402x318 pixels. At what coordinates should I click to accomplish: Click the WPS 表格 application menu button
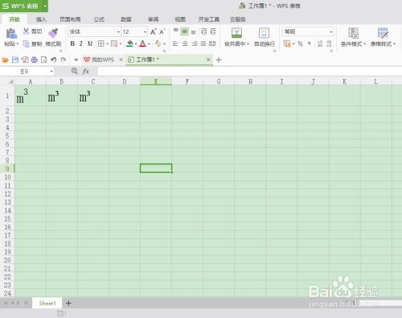(x=24, y=6)
